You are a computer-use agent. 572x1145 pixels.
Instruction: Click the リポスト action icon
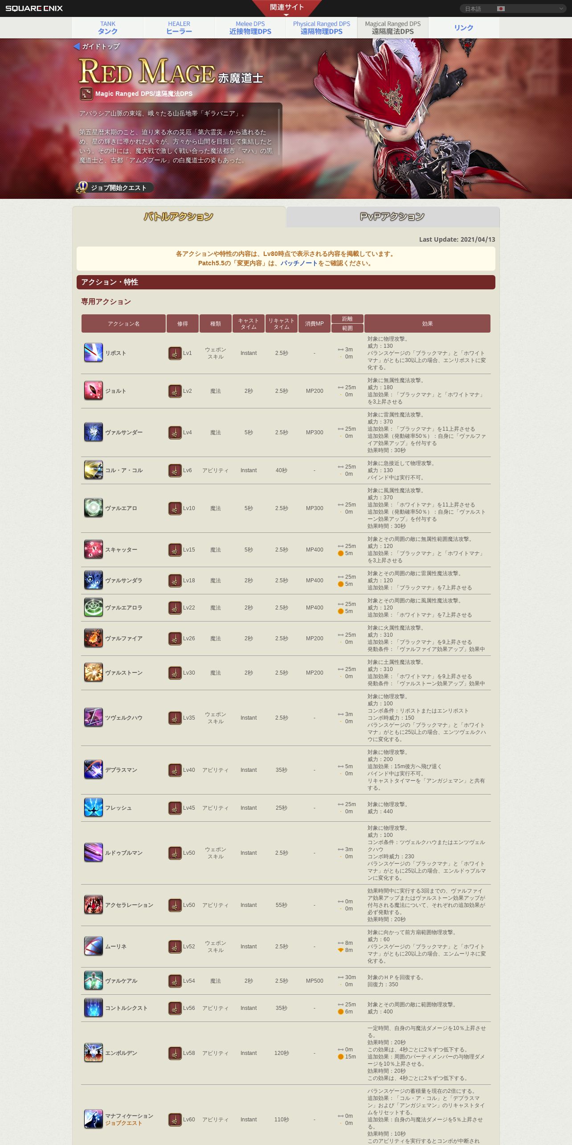pyautogui.click(x=94, y=353)
